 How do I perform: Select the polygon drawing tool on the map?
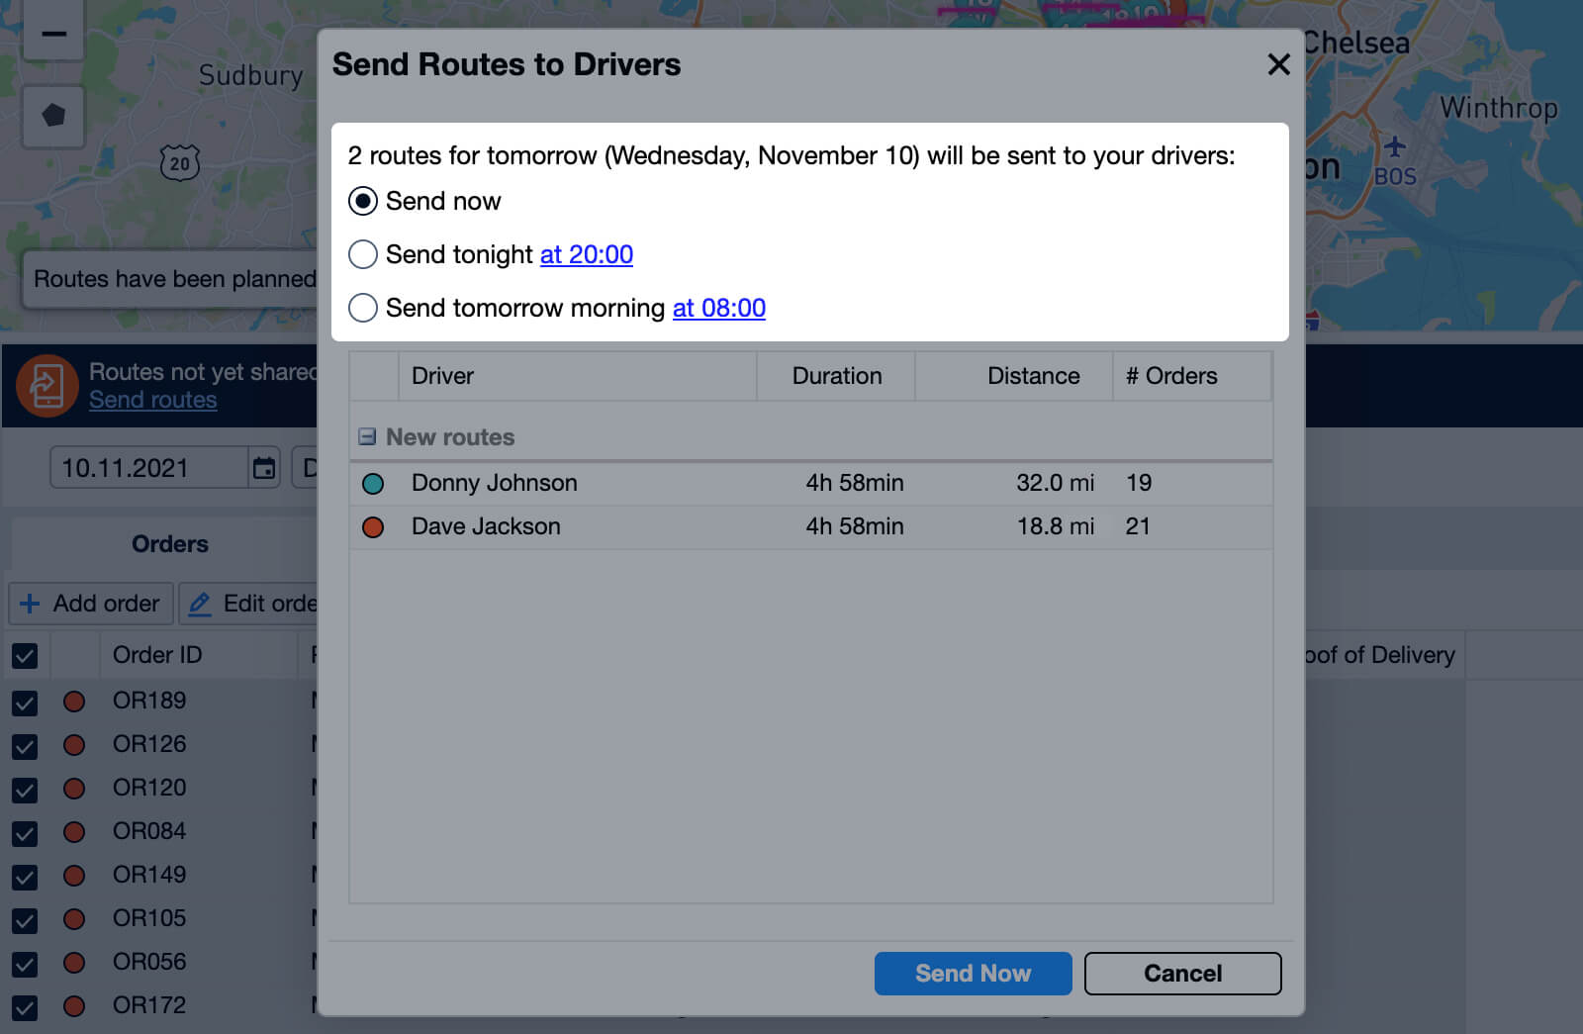click(53, 116)
